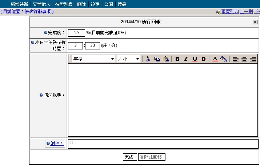Screen dimensions: 260x165
Task: Open the 字型 font dropdown
Action: coord(93,59)
